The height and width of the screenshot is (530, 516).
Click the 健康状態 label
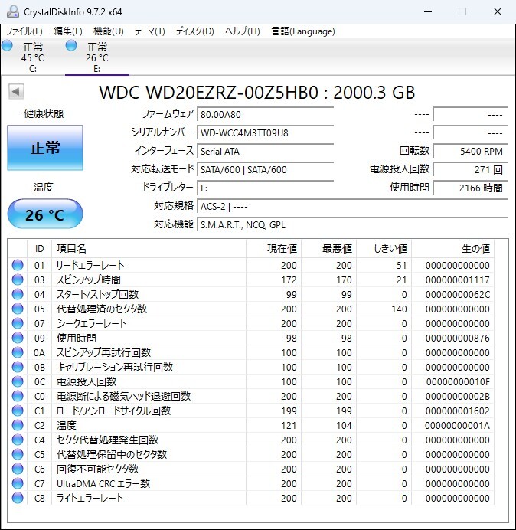tap(44, 113)
